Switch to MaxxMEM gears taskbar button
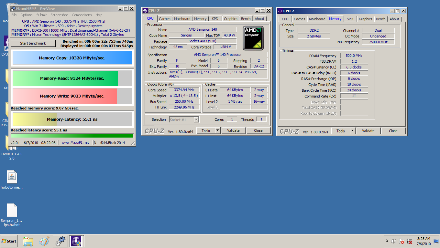Image resolution: width=440 pixels, height=248 pixels. pos(60,241)
